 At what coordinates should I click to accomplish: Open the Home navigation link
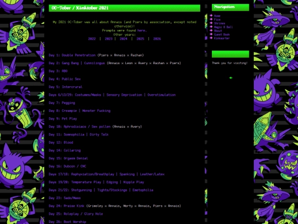pos(217,16)
